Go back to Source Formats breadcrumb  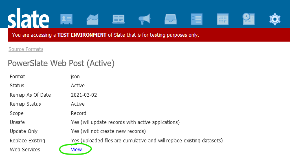(x=26, y=49)
